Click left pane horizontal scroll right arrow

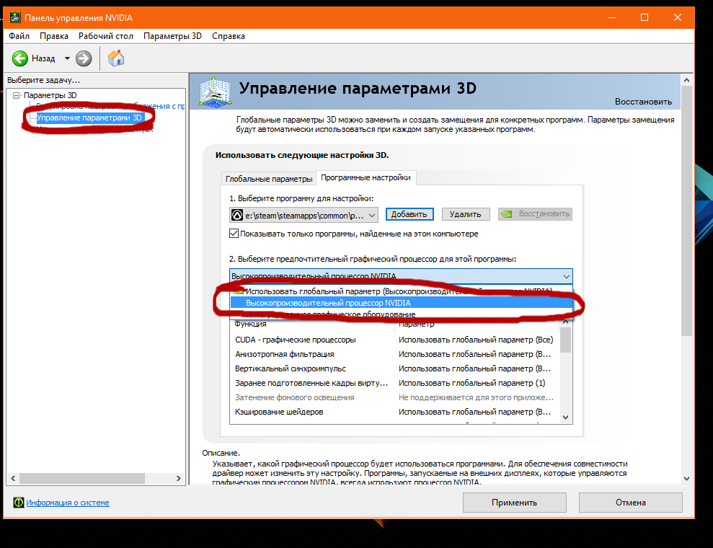click(x=179, y=479)
